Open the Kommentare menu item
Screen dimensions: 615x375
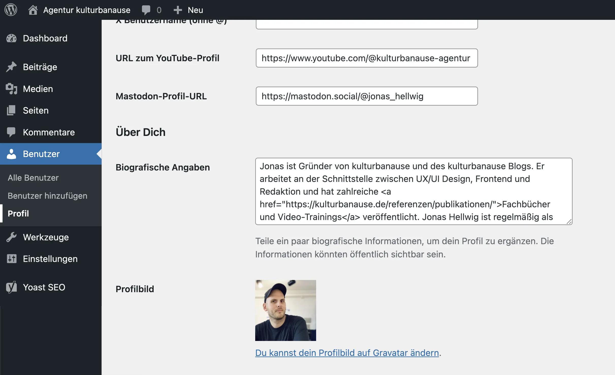[x=49, y=132]
